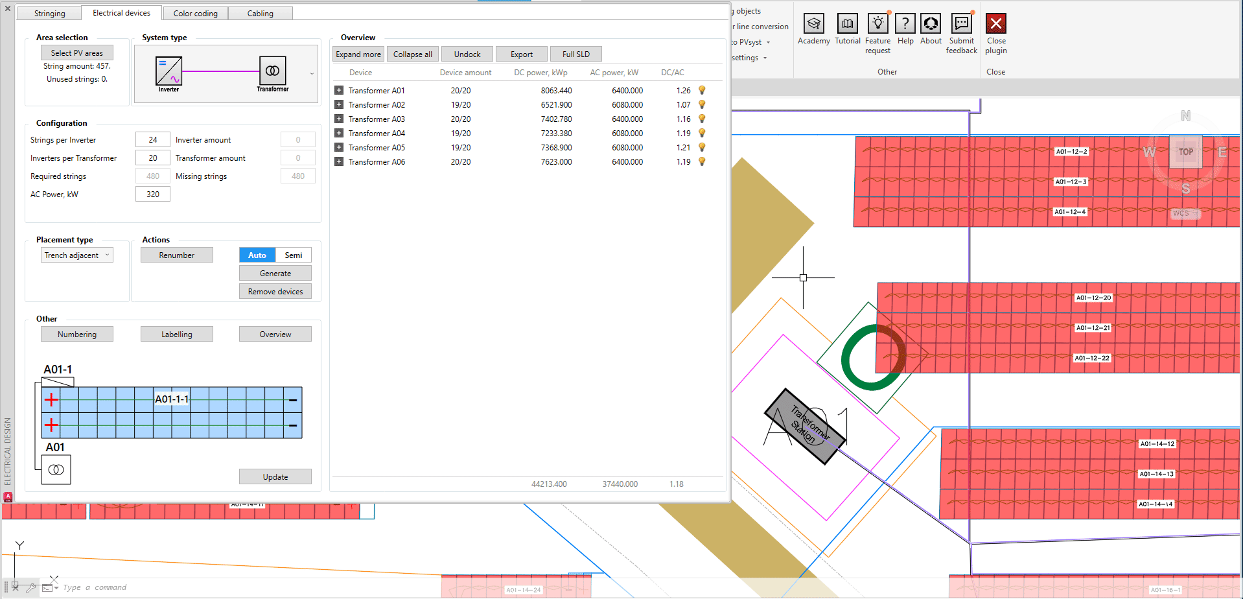Click the Export button

pos(522,54)
